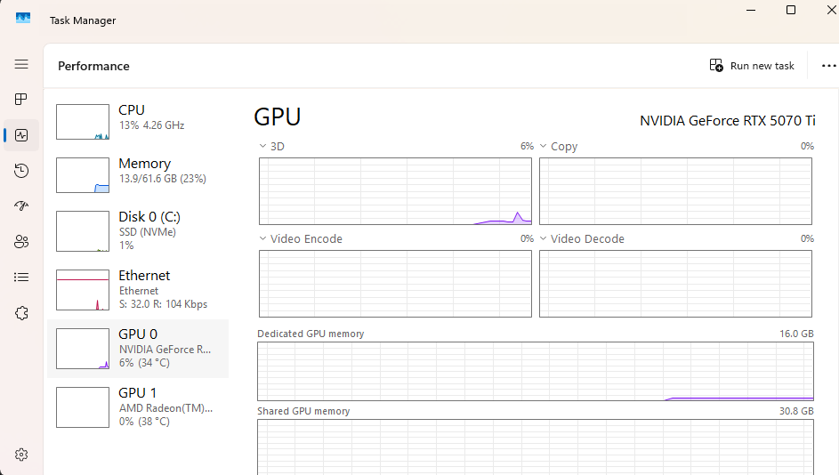Click the 0% (38 °C) GPU 1 reading
This screenshot has height=475, width=839.
tap(144, 422)
